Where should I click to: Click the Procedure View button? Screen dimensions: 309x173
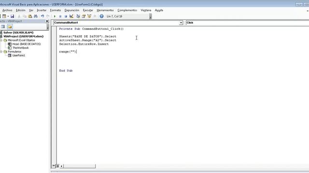[54, 166]
